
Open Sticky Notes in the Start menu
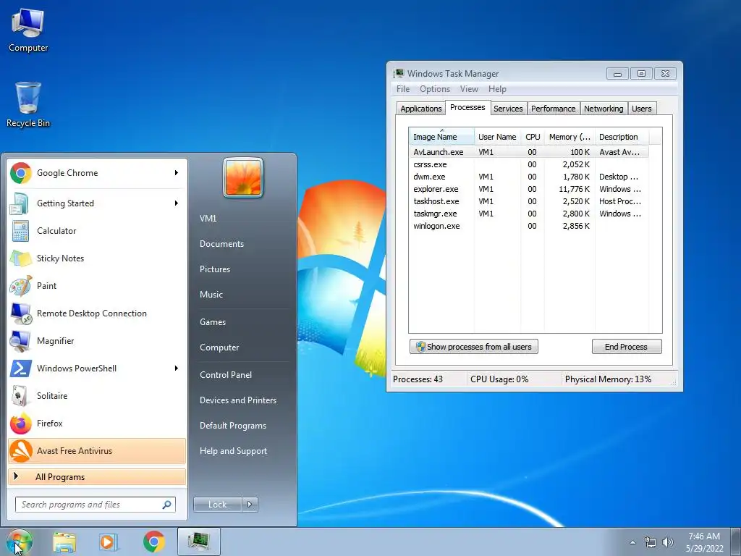[97, 258]
